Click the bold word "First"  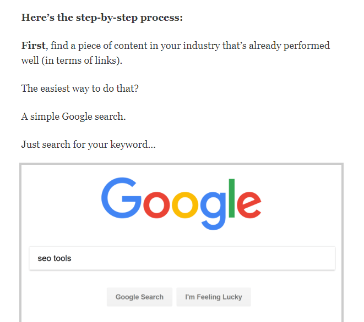33,46
